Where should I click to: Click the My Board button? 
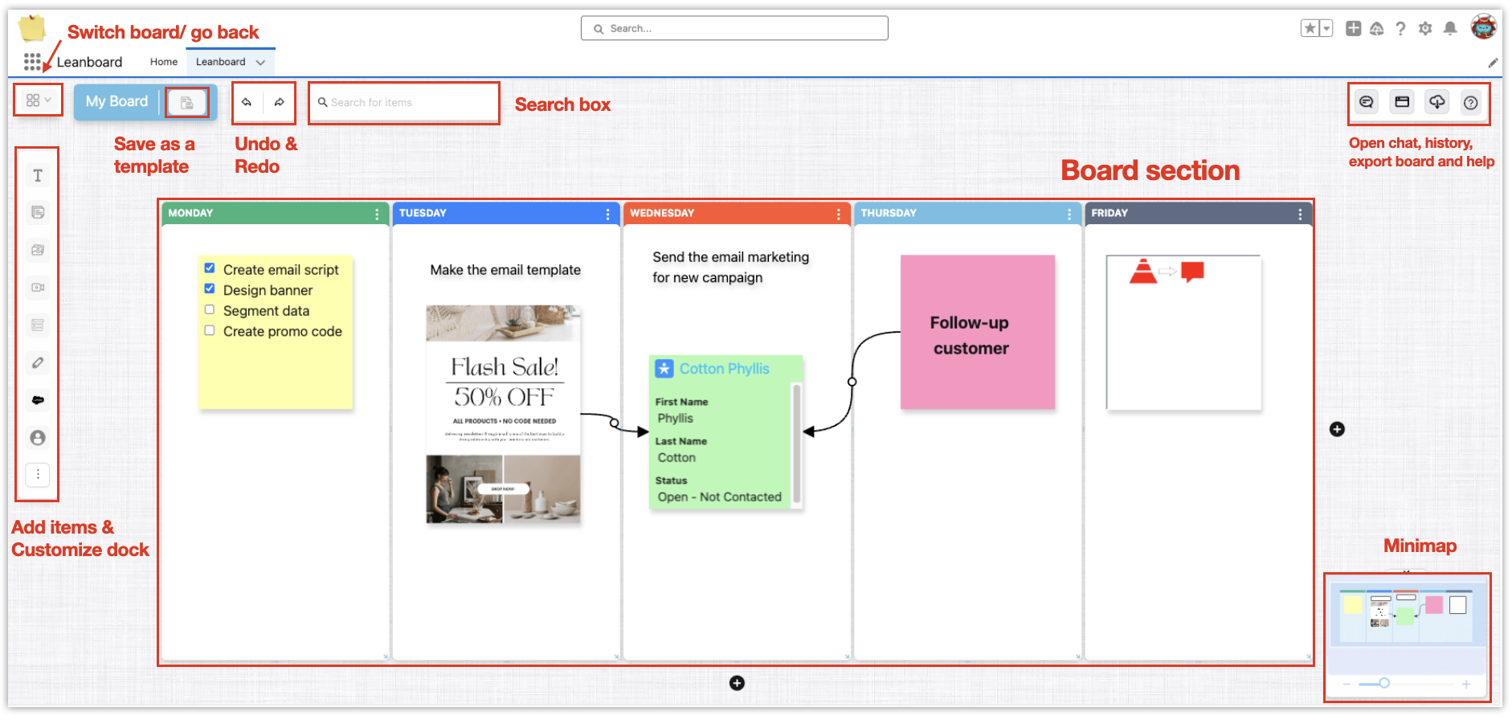pos(117,101)
